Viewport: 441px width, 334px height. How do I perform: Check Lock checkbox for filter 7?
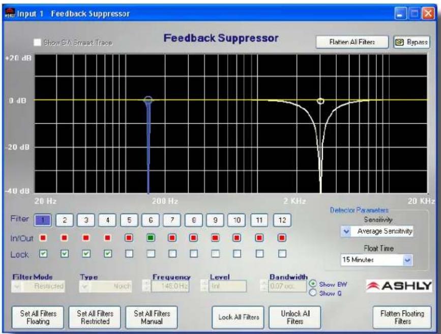pos(172,254)
